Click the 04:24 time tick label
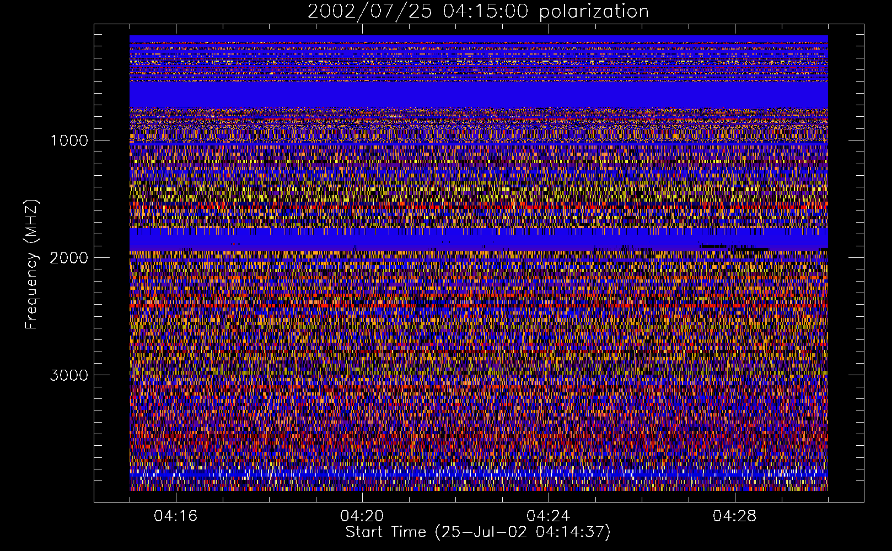This screenshot has width=892, height=551. tap(549, 516)
